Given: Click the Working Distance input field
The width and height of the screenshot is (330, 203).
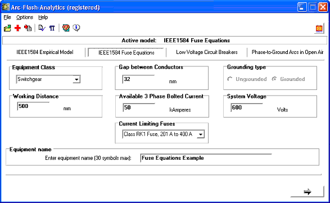Looking at the screenshot, I should pyautogui.click(x=33, y=106).
